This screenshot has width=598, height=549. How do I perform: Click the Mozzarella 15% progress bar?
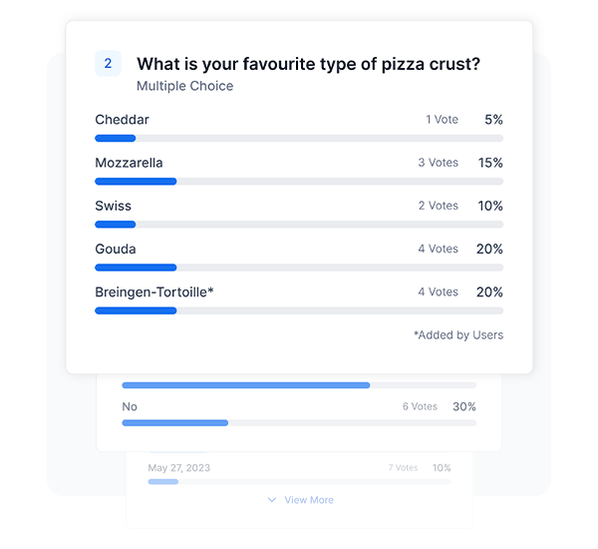(x=299, y=182)
